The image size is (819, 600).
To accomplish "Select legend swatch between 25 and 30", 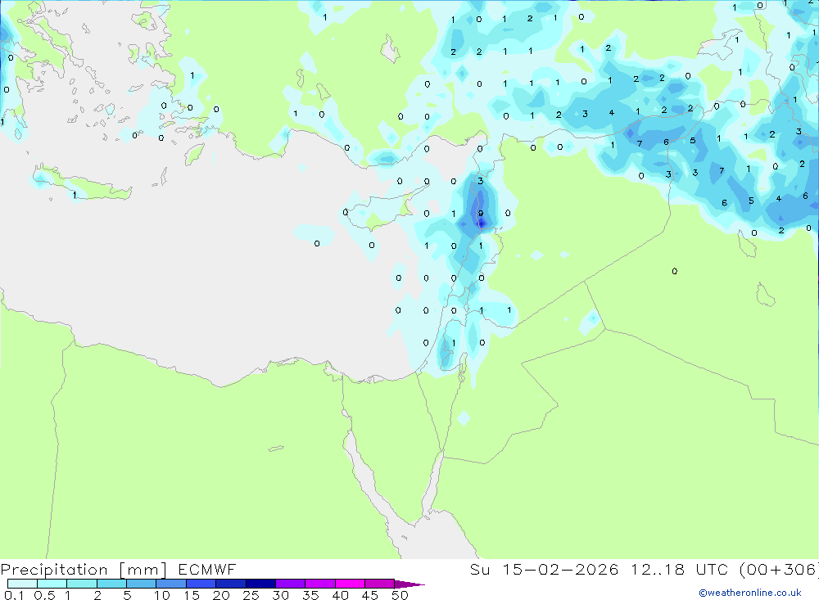I will pos(260,584).
